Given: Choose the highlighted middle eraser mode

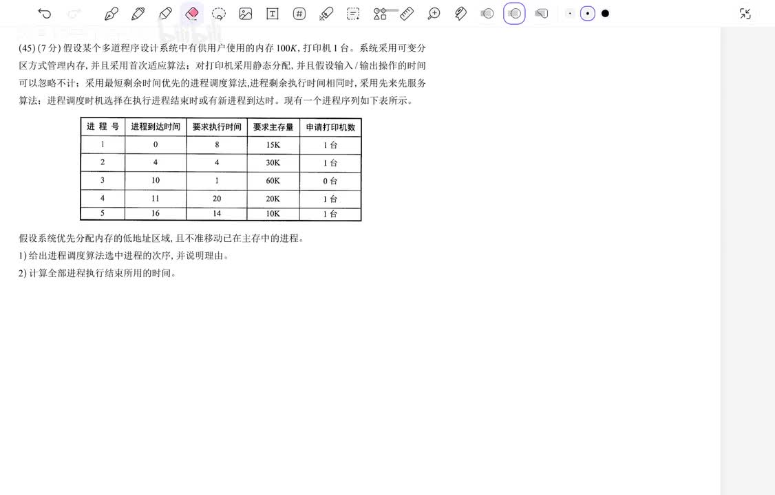Looking at the screenshot, I should [x=514, y=13].
